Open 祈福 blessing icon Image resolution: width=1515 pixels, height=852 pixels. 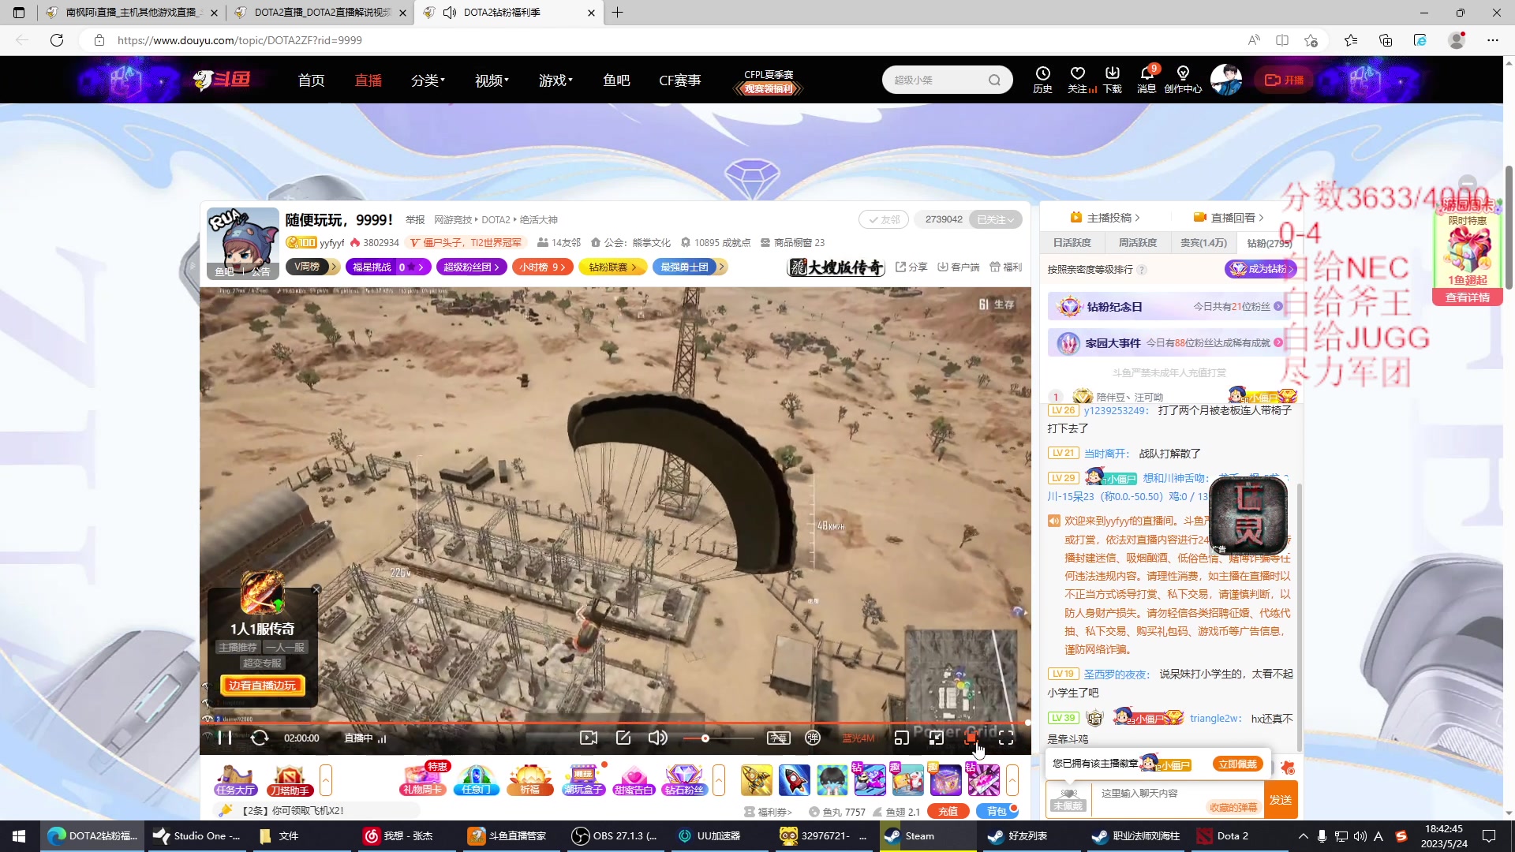pos(529,780)
